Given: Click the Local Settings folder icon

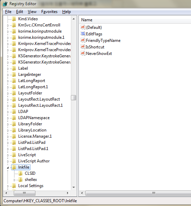Looking at the screenshot, I should click(x=14, y=186).
